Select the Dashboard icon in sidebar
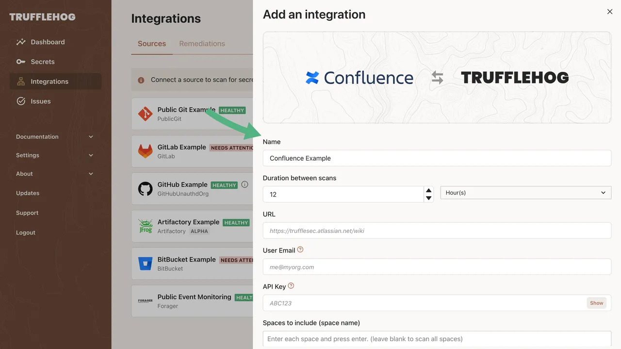Image resolution: width=621 pixels, height=349 pixels. (21, 42)
